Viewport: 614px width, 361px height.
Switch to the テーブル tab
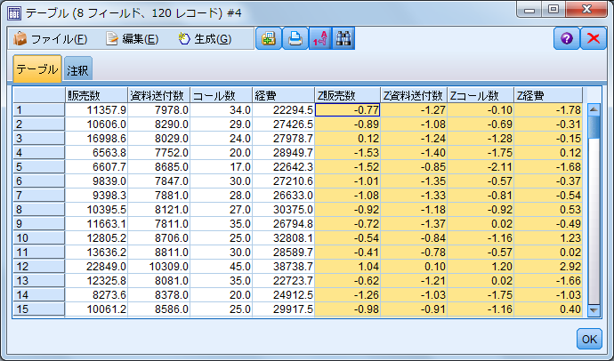37,68
